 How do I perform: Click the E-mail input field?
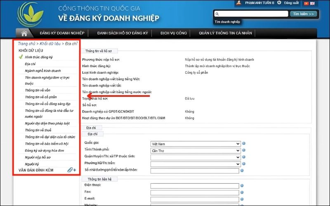pyautogui.click(x=195, y=199)
